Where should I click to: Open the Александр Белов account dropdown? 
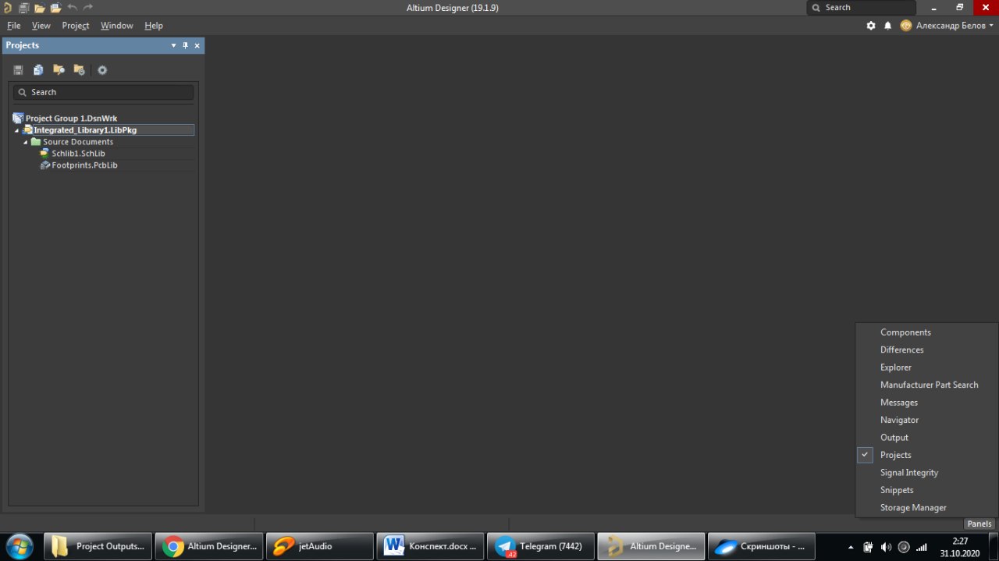pyautogui.click(x=955, y=26)
